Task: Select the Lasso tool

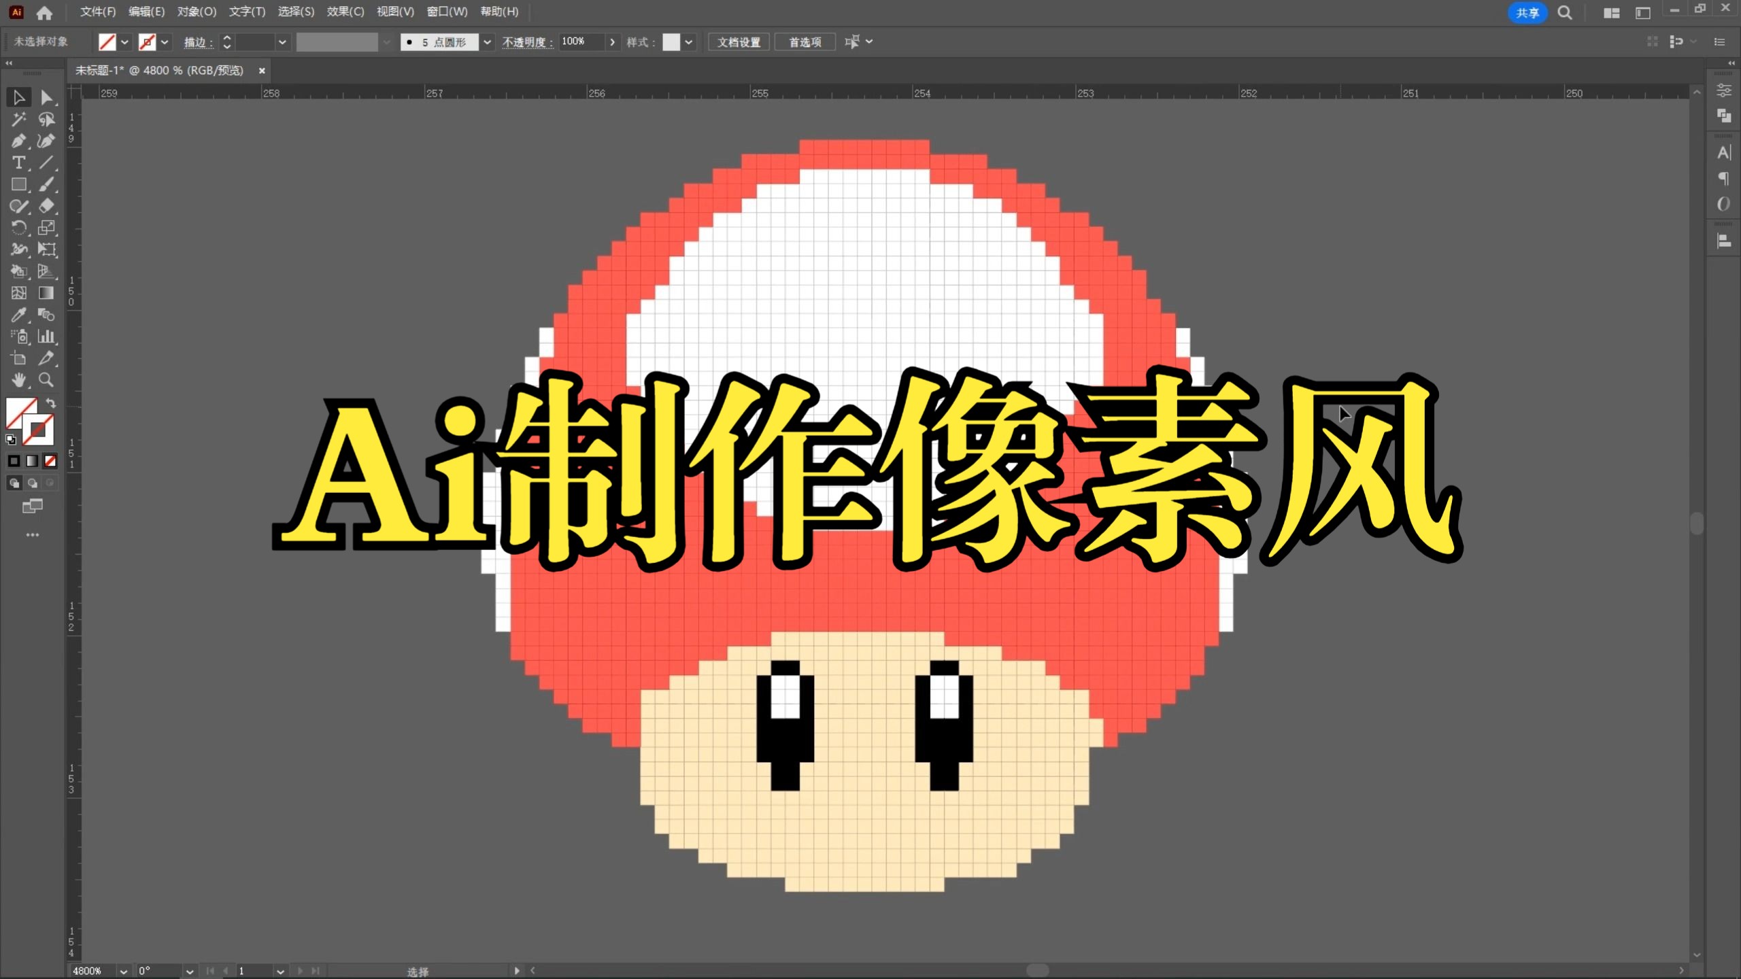Action: pos(46,120)
